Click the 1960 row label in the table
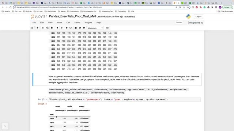Image resolution: width=234 pixels, height=131 pixels. (x=53, y=69)
